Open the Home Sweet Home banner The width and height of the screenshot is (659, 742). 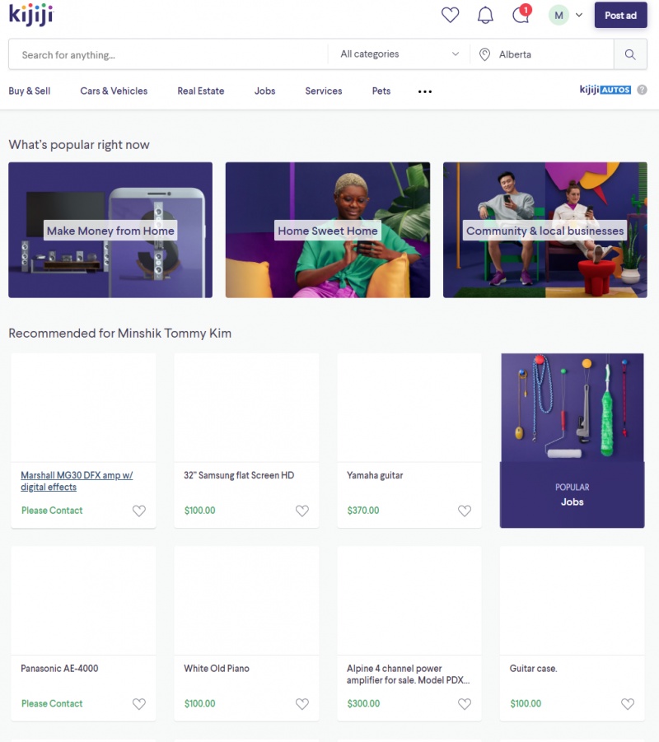pos(328,230)
